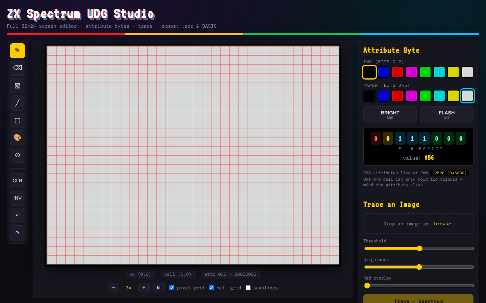This screenshot has height=303, width=486.
Task: Toggle the pixel grid checkbox
Action: 172,288
